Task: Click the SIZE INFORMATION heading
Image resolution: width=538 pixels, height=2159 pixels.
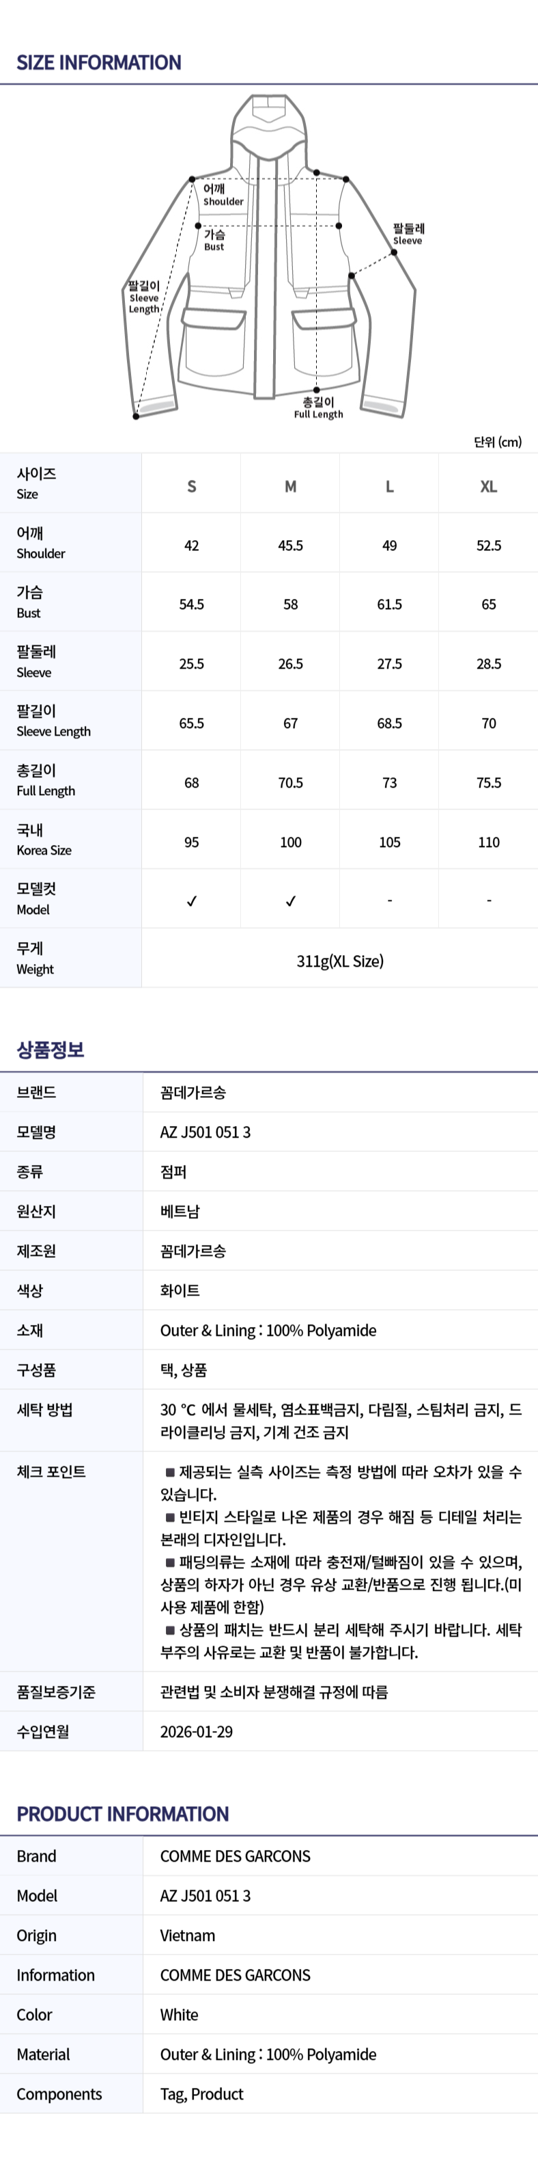Action: [99, 63]
